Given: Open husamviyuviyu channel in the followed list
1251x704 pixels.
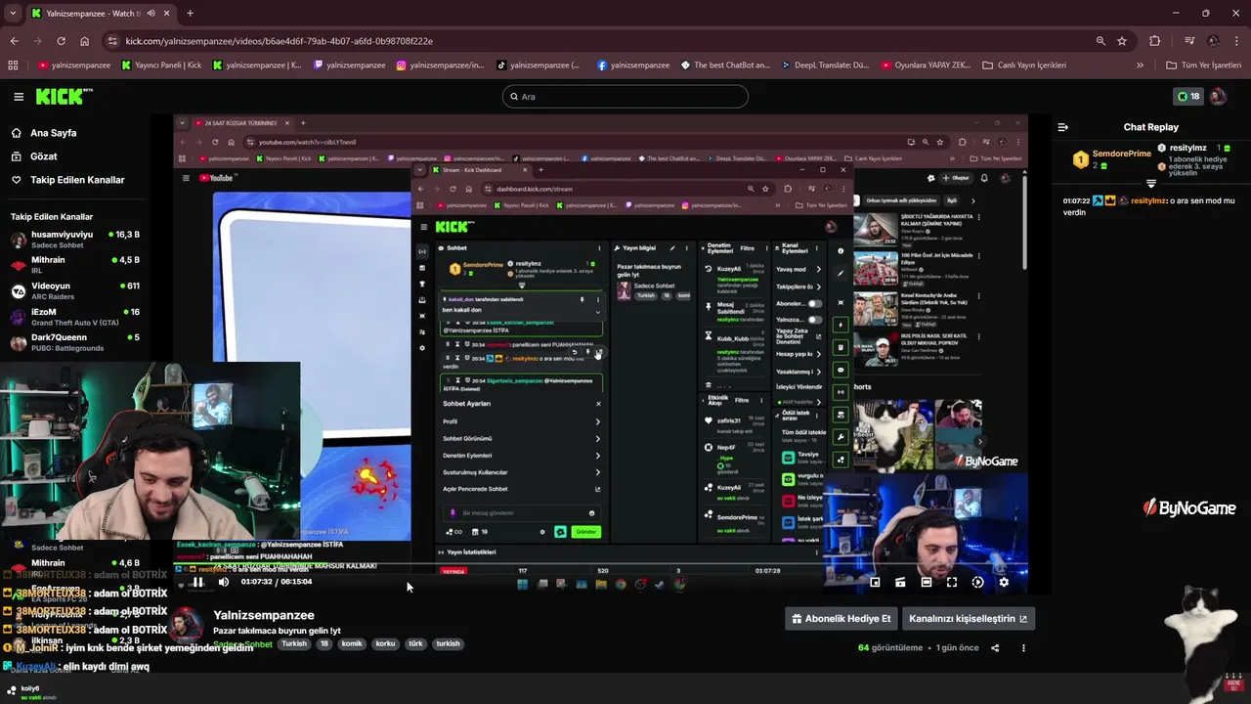Looking at the screenshot, I should (74, 240).
